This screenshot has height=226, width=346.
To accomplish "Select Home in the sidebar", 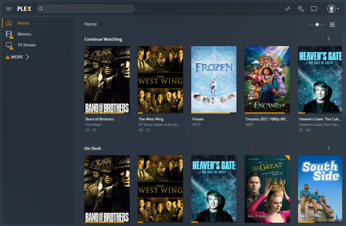I will (x=23, y=23).
